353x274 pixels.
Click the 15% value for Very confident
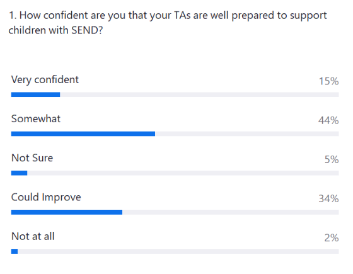(x=328, y=81)
